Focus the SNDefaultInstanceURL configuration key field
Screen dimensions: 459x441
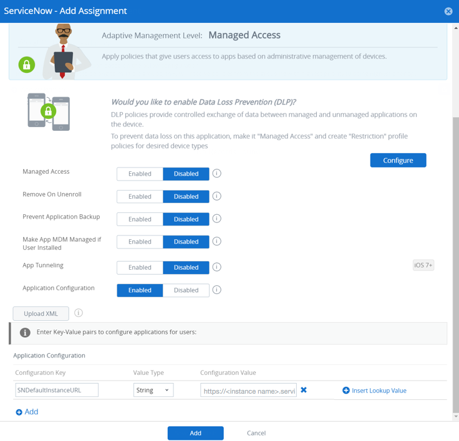pyautogui.click(x=57, y=390)
